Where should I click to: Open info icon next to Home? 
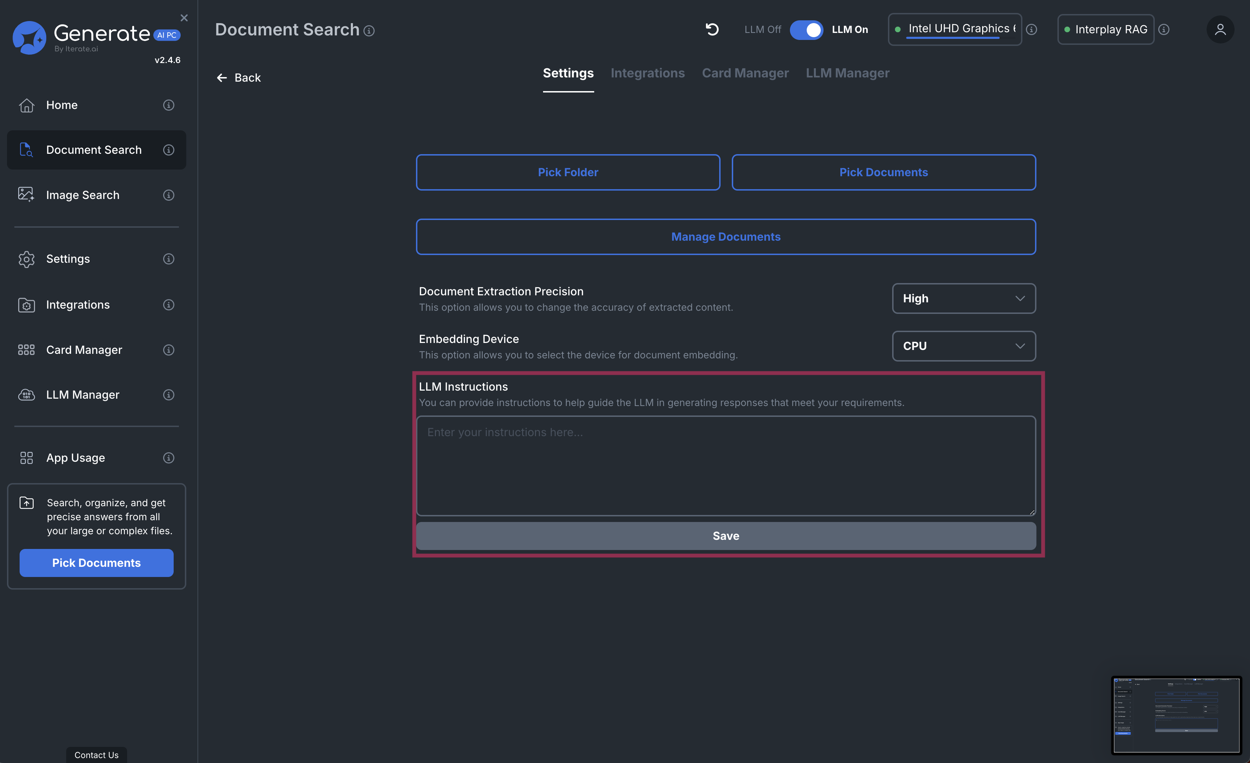(x=168, y=105)
